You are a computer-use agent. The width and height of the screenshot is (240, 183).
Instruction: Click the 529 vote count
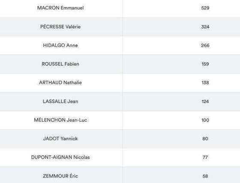tap(205, 8)
